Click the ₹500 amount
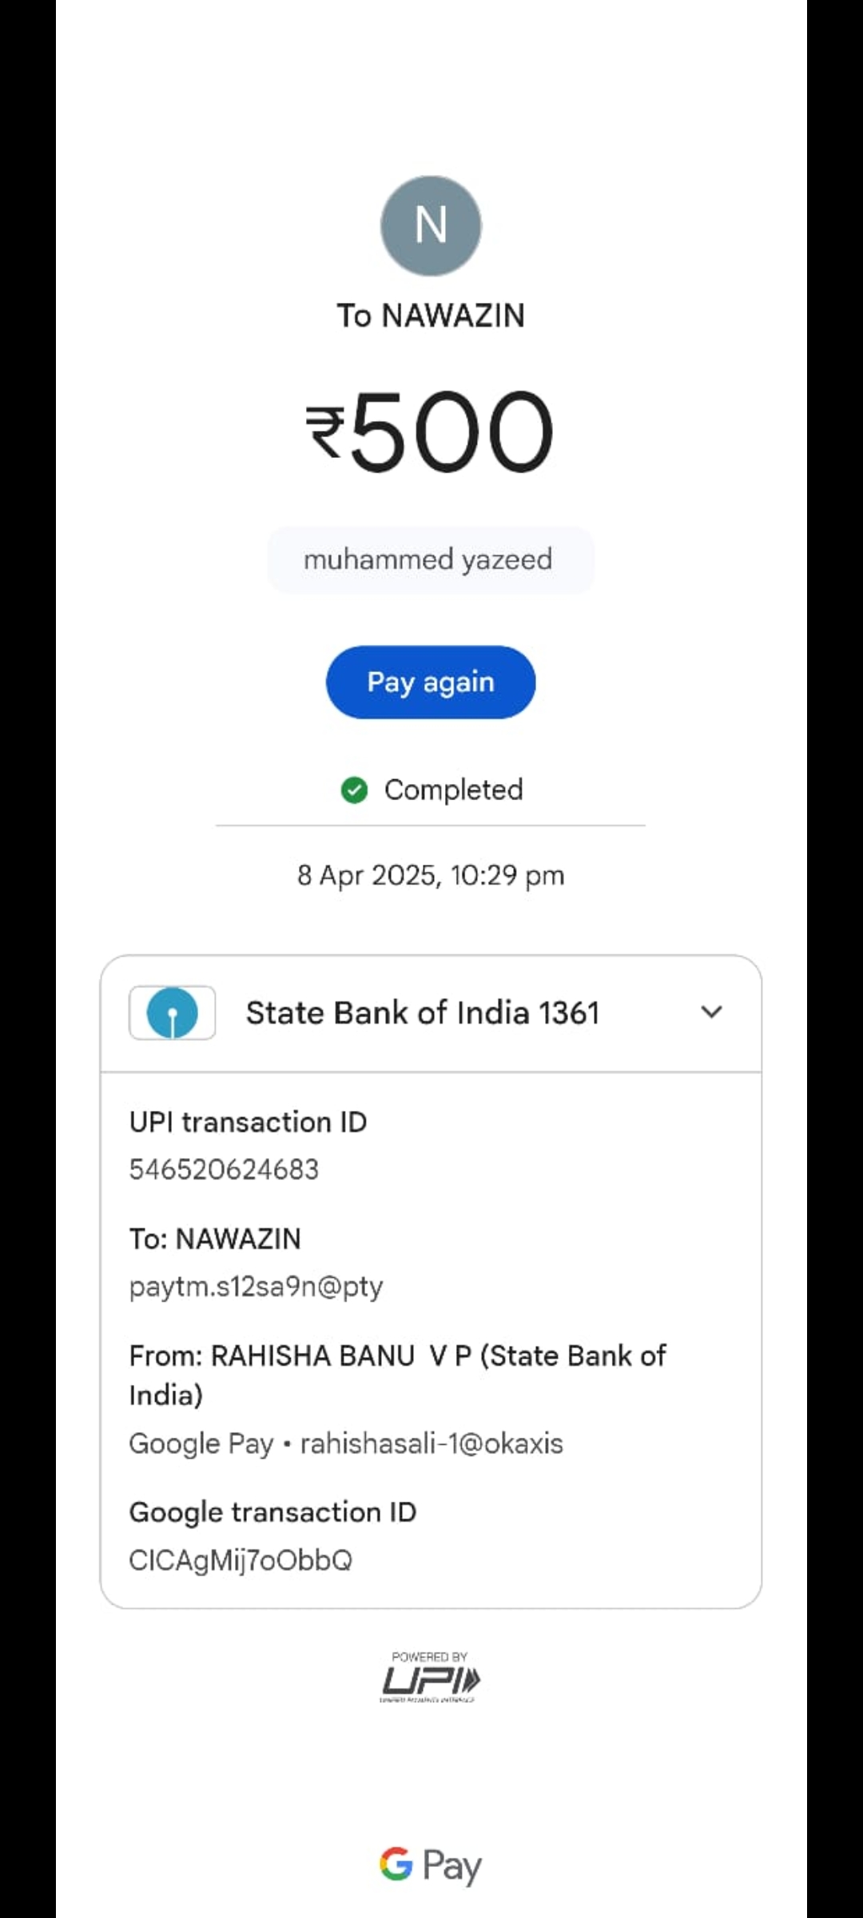863x1918 pixels. pyautogui.click(x=430, y=432)
